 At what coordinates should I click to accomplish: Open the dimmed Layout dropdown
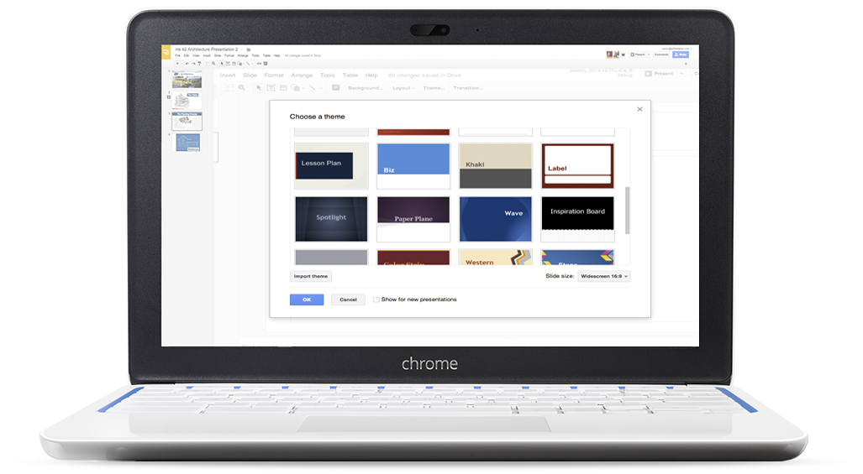(403, 88)
